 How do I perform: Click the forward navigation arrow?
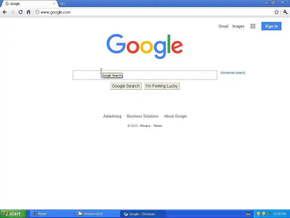click(x=12, y=12)
